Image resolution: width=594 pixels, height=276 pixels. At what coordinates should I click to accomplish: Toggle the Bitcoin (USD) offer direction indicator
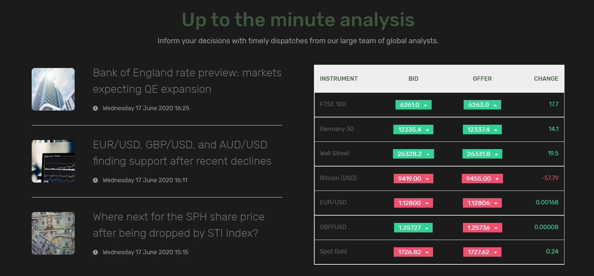496,178
